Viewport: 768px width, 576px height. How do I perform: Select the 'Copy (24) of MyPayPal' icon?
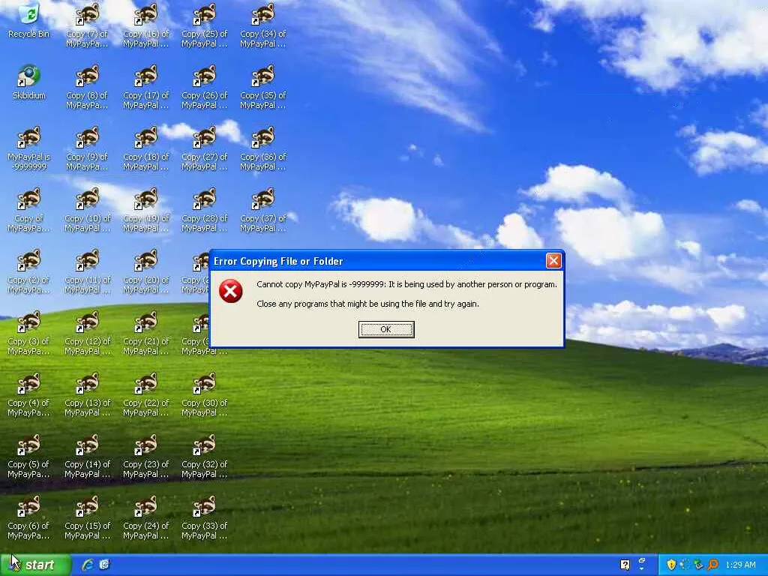click(146, 517)
